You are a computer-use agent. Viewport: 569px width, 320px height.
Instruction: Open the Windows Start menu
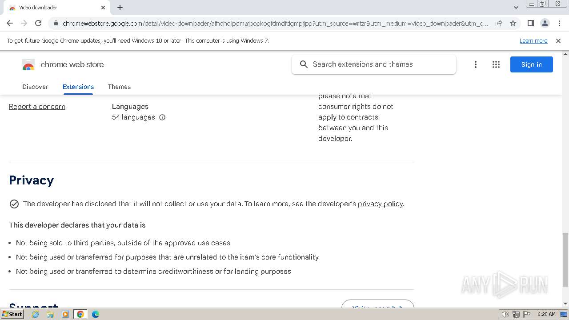[12, 314]
